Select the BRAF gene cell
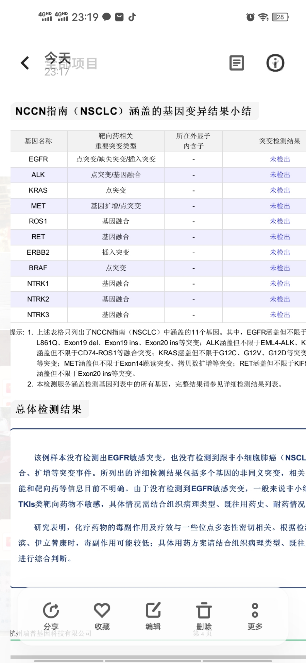This screenshot has width=306, height=663. [x=38, y=268]
